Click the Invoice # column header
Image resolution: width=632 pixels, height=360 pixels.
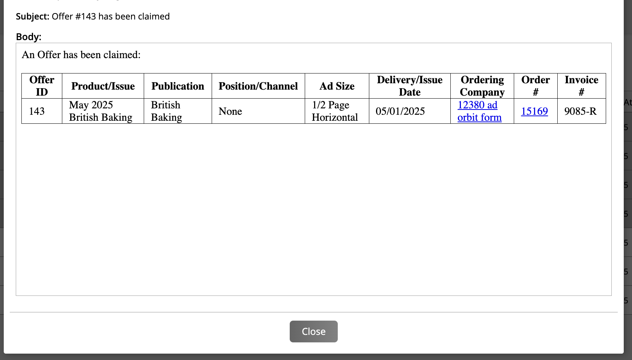(x=581, y=86)
